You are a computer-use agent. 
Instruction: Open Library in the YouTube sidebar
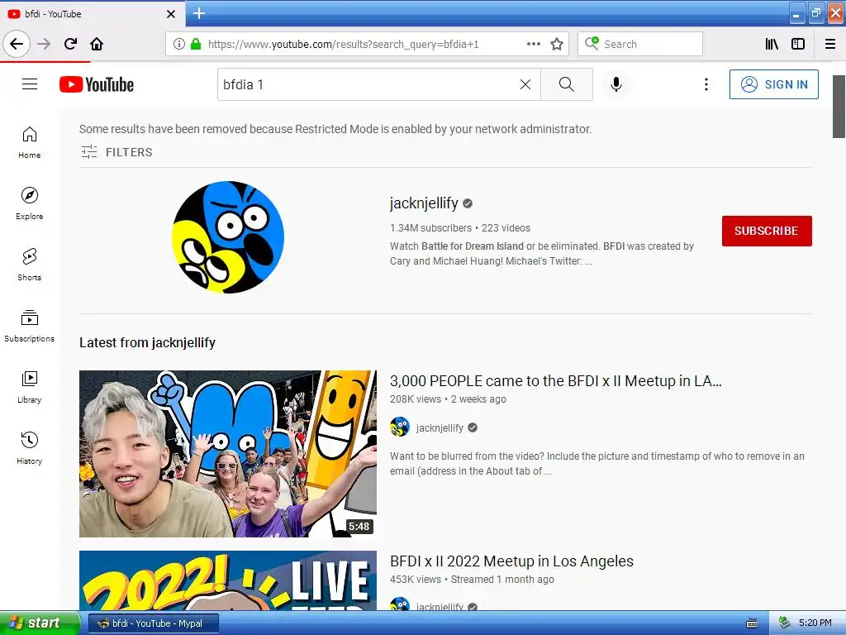pyautogui.click(x=29, y=387)
